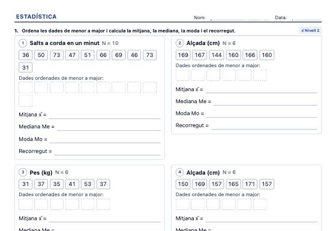Click data value 46 in Salts a corda
This screenshot has height=231, width=336.
pyautogui.click(x=134, y=55)
